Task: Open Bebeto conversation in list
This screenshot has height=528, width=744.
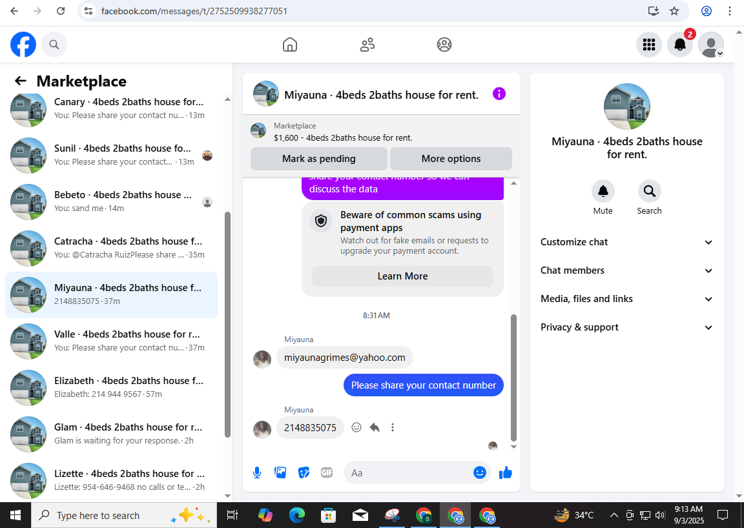Action: (112, 201)
